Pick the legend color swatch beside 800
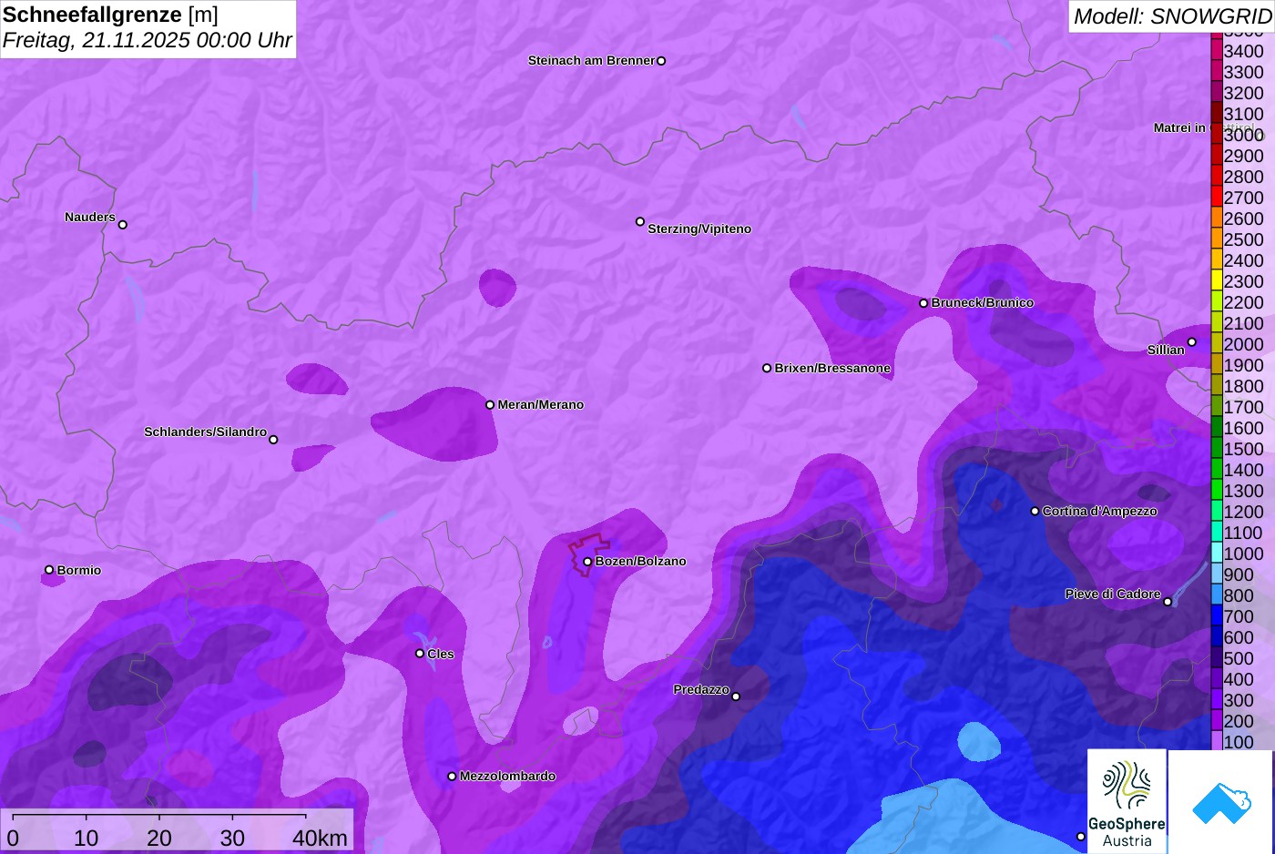This screenshot has width=1275, height=854. pyautogui.click(x=1217, y=595)
